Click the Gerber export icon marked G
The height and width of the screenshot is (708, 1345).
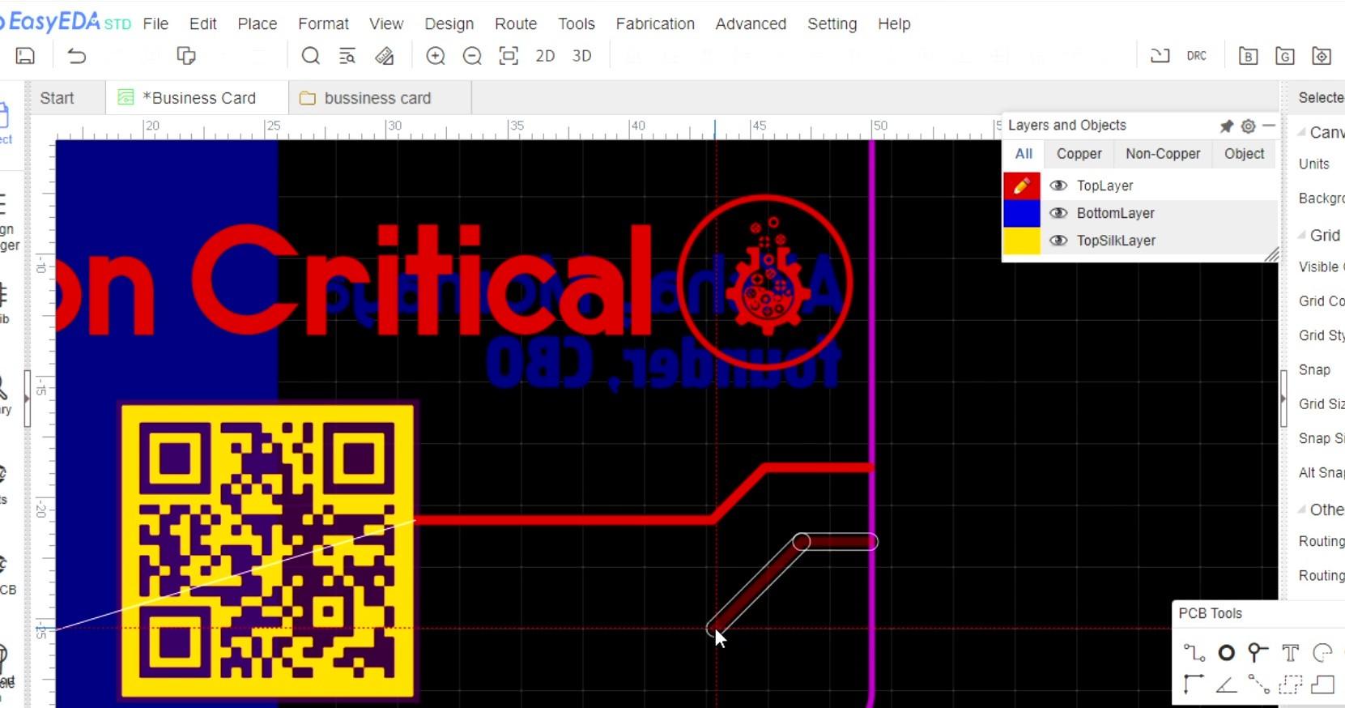(1285, 56)
